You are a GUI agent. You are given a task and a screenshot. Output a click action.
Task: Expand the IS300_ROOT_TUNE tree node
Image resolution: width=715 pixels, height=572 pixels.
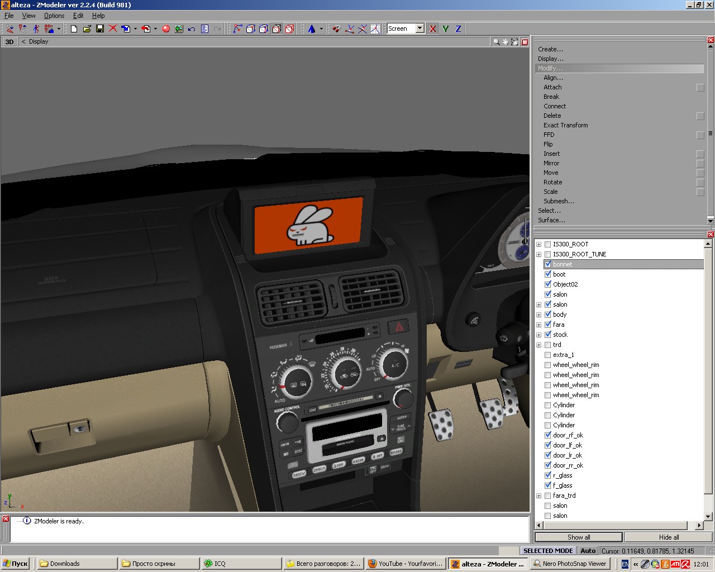(538, 254)
